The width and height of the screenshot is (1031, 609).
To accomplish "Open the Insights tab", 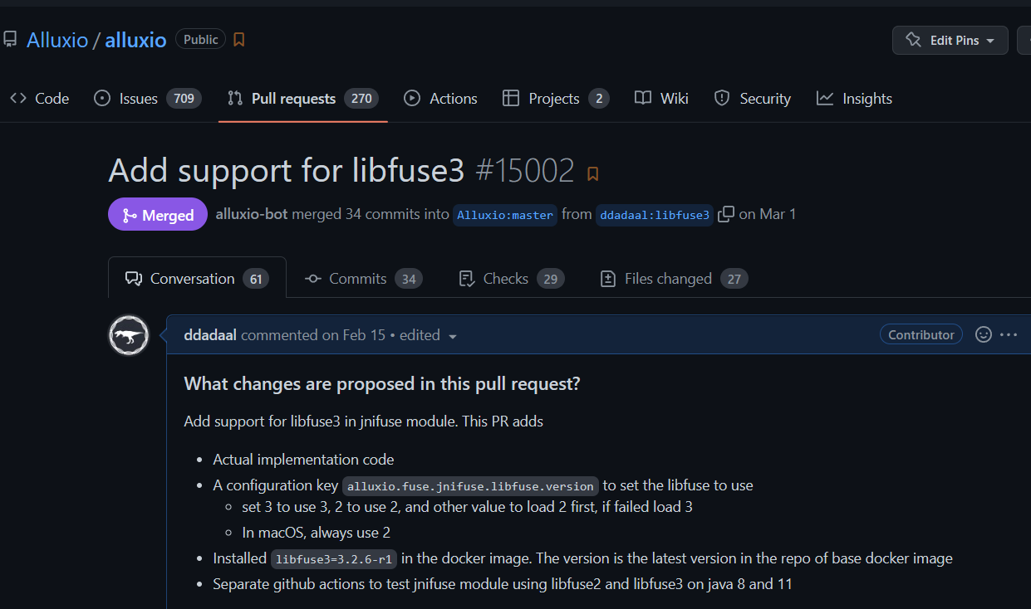I will (854, 99).
